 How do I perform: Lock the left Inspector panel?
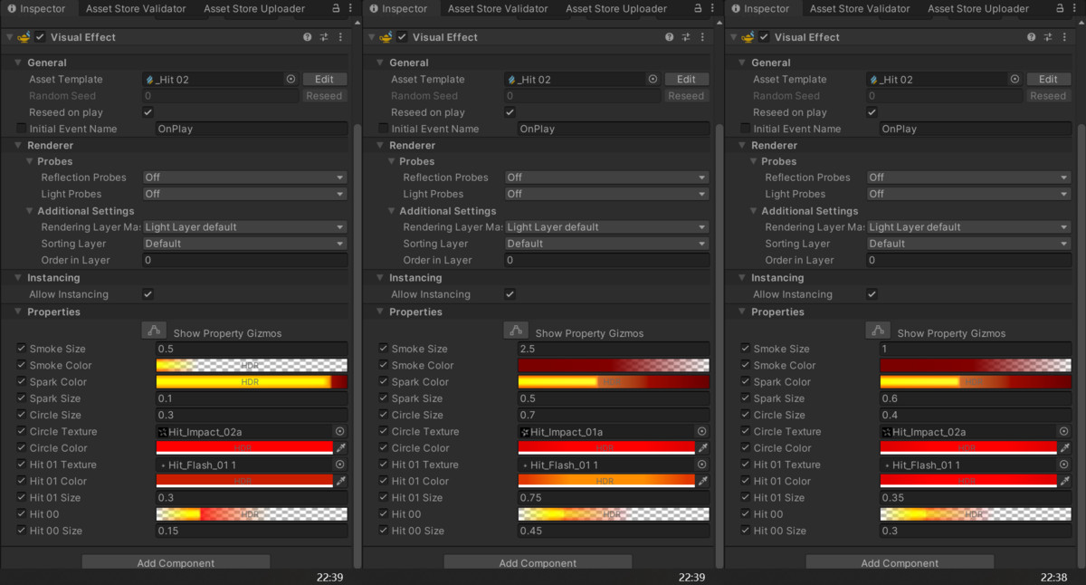[337, 8]
